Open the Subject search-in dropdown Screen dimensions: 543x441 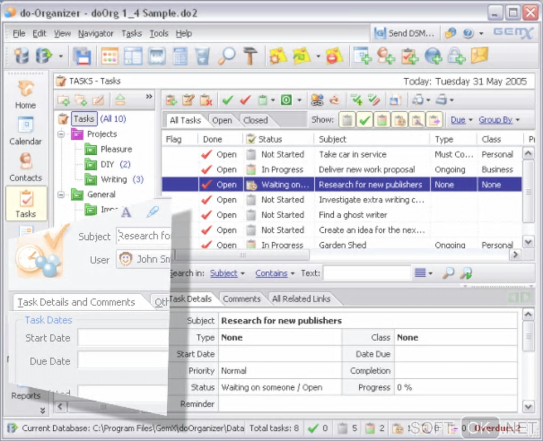227,273
